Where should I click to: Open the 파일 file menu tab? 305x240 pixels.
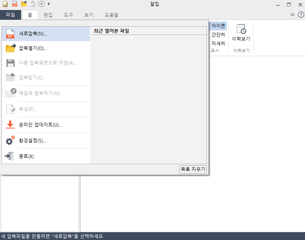[x=10, y=15]
